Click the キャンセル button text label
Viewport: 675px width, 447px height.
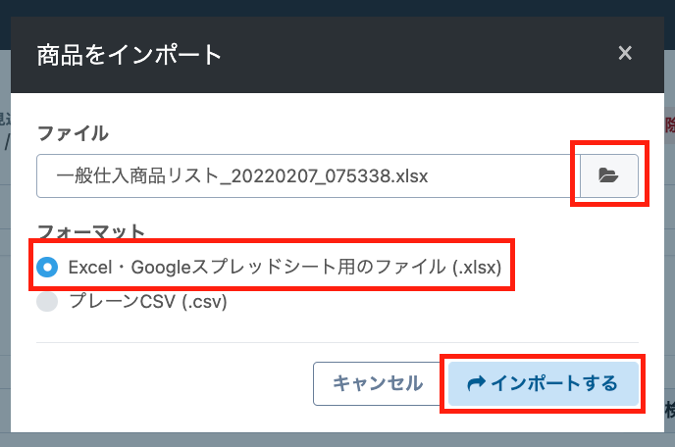click(378, 383)
